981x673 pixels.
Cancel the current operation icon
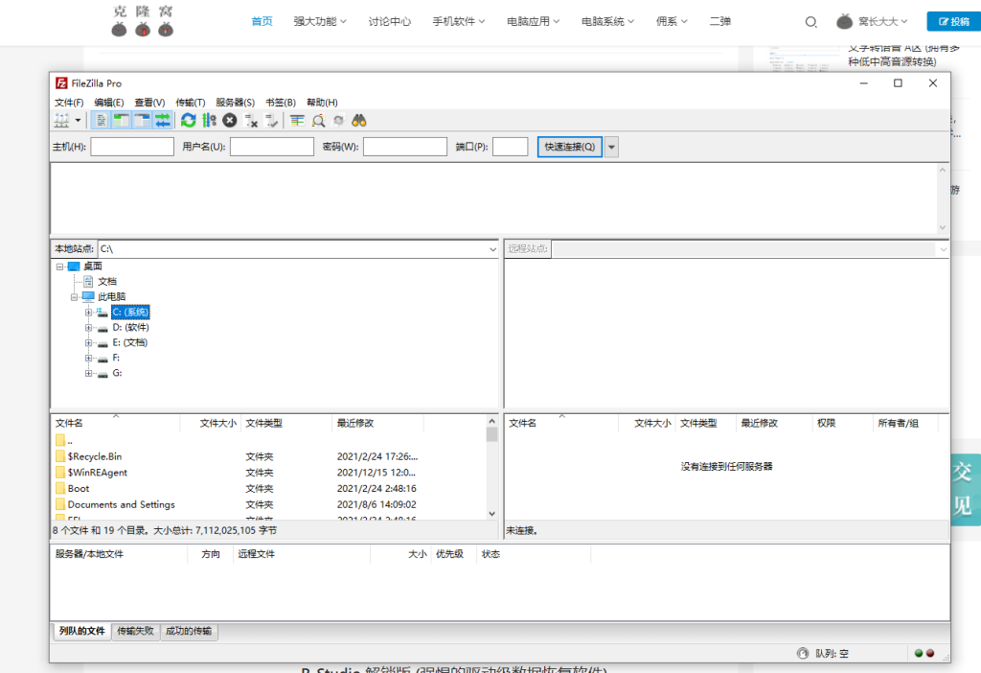pos(230,120)
